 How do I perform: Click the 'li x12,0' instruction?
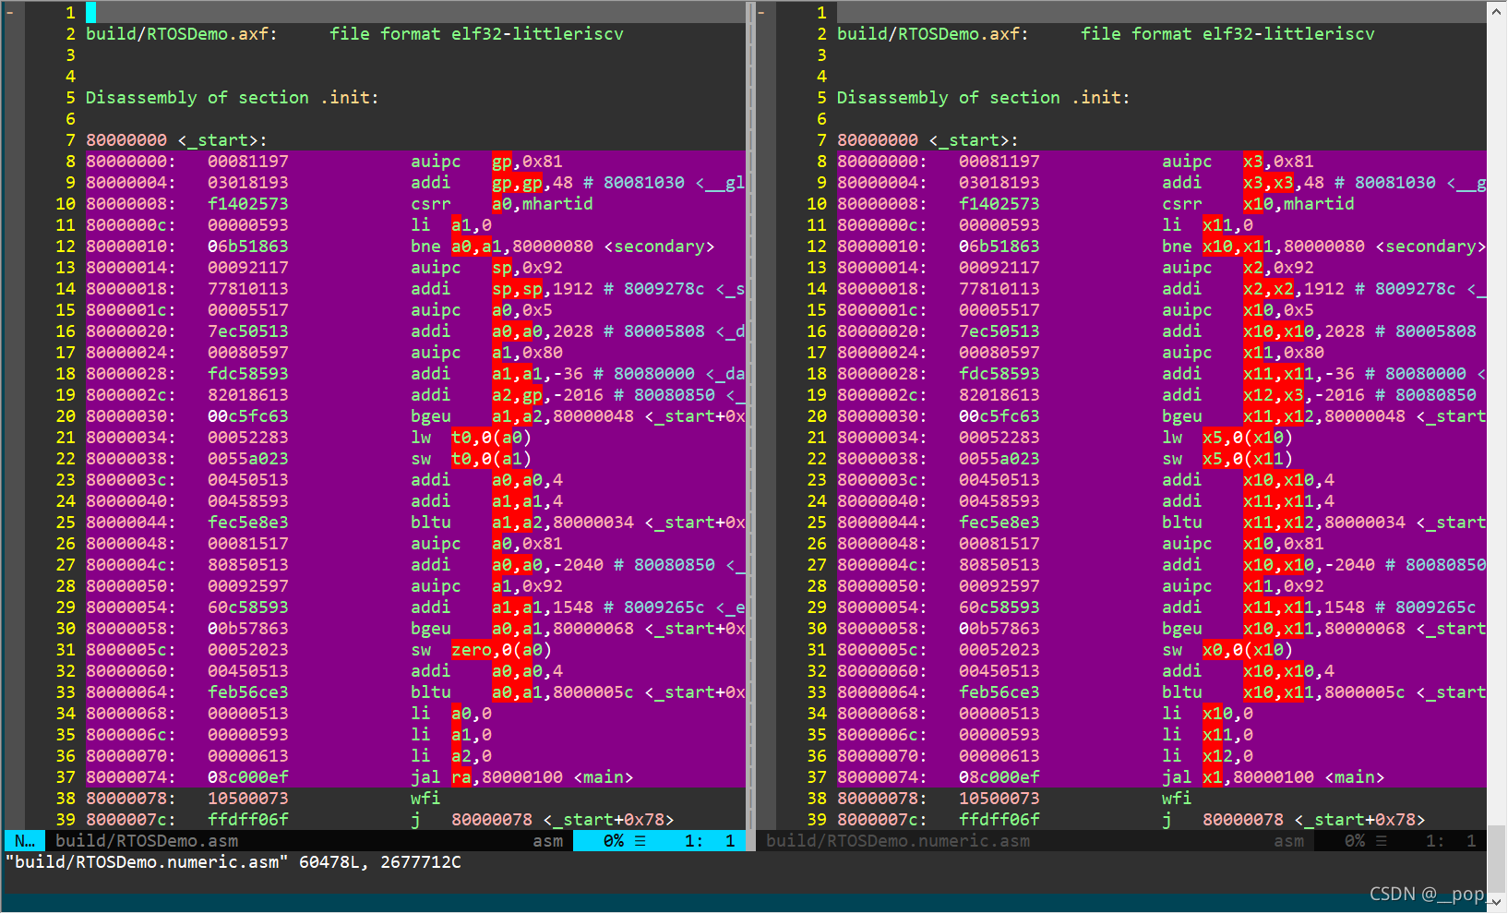point(1207,756)
